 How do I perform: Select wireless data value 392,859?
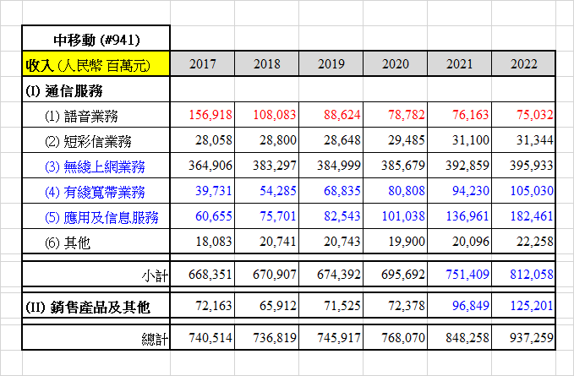click(x=467, y=166)
